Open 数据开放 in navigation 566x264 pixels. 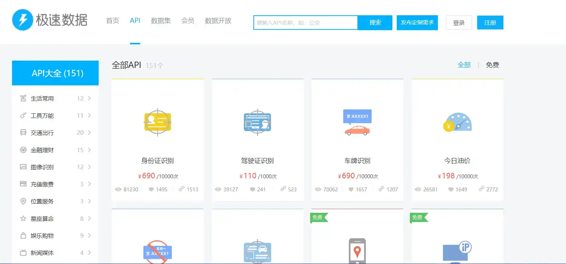(218, 21)
